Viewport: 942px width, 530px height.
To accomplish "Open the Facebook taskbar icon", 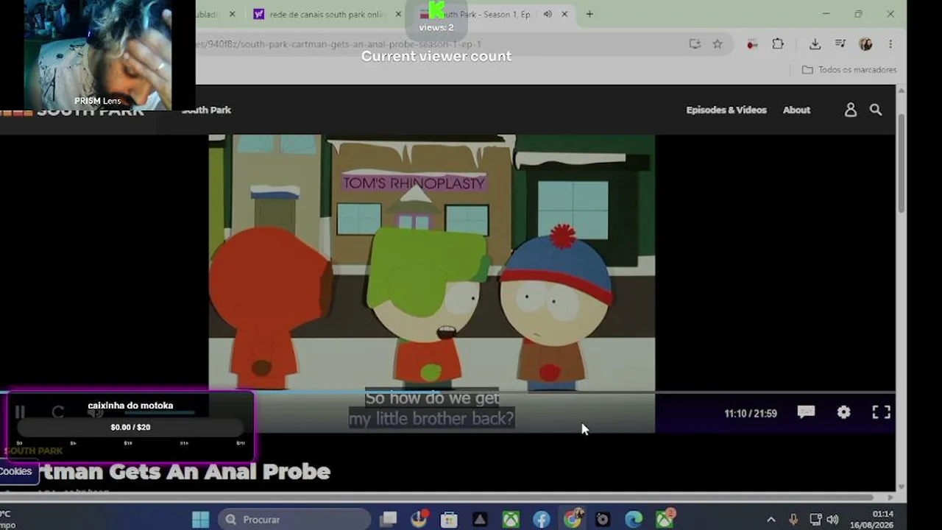I will click(542, 520).
